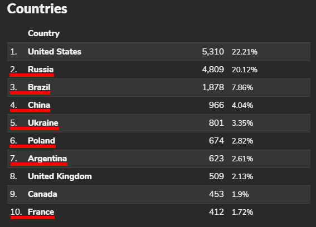Click the Brazil country name
The image size is (316, 227).
tap(39, 87)
